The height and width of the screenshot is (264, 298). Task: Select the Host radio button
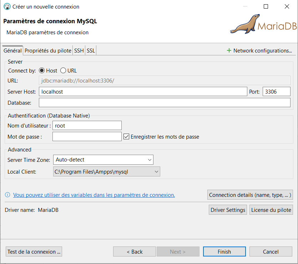point(42,70)
